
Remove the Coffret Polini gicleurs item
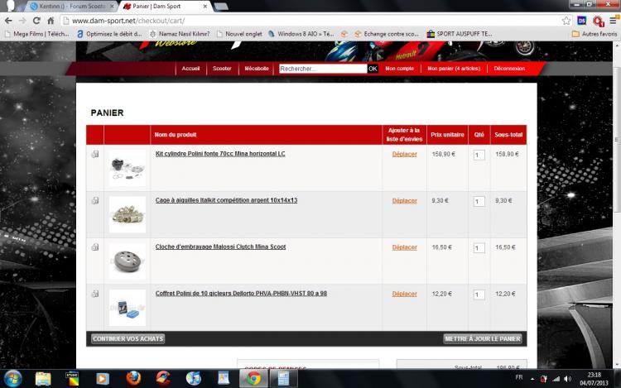click(95, 294)
